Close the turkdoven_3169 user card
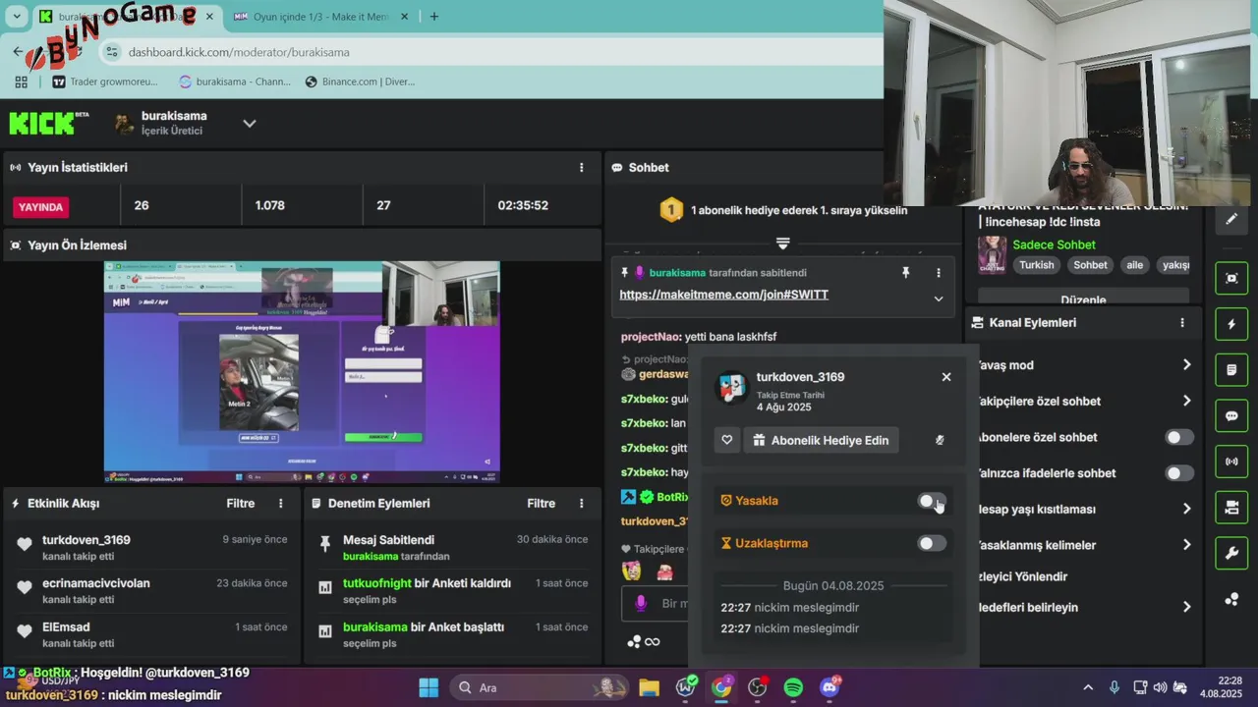 946,377
